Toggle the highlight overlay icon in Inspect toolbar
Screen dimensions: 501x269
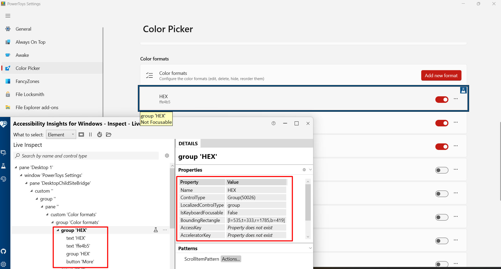[x=81, y=134]
